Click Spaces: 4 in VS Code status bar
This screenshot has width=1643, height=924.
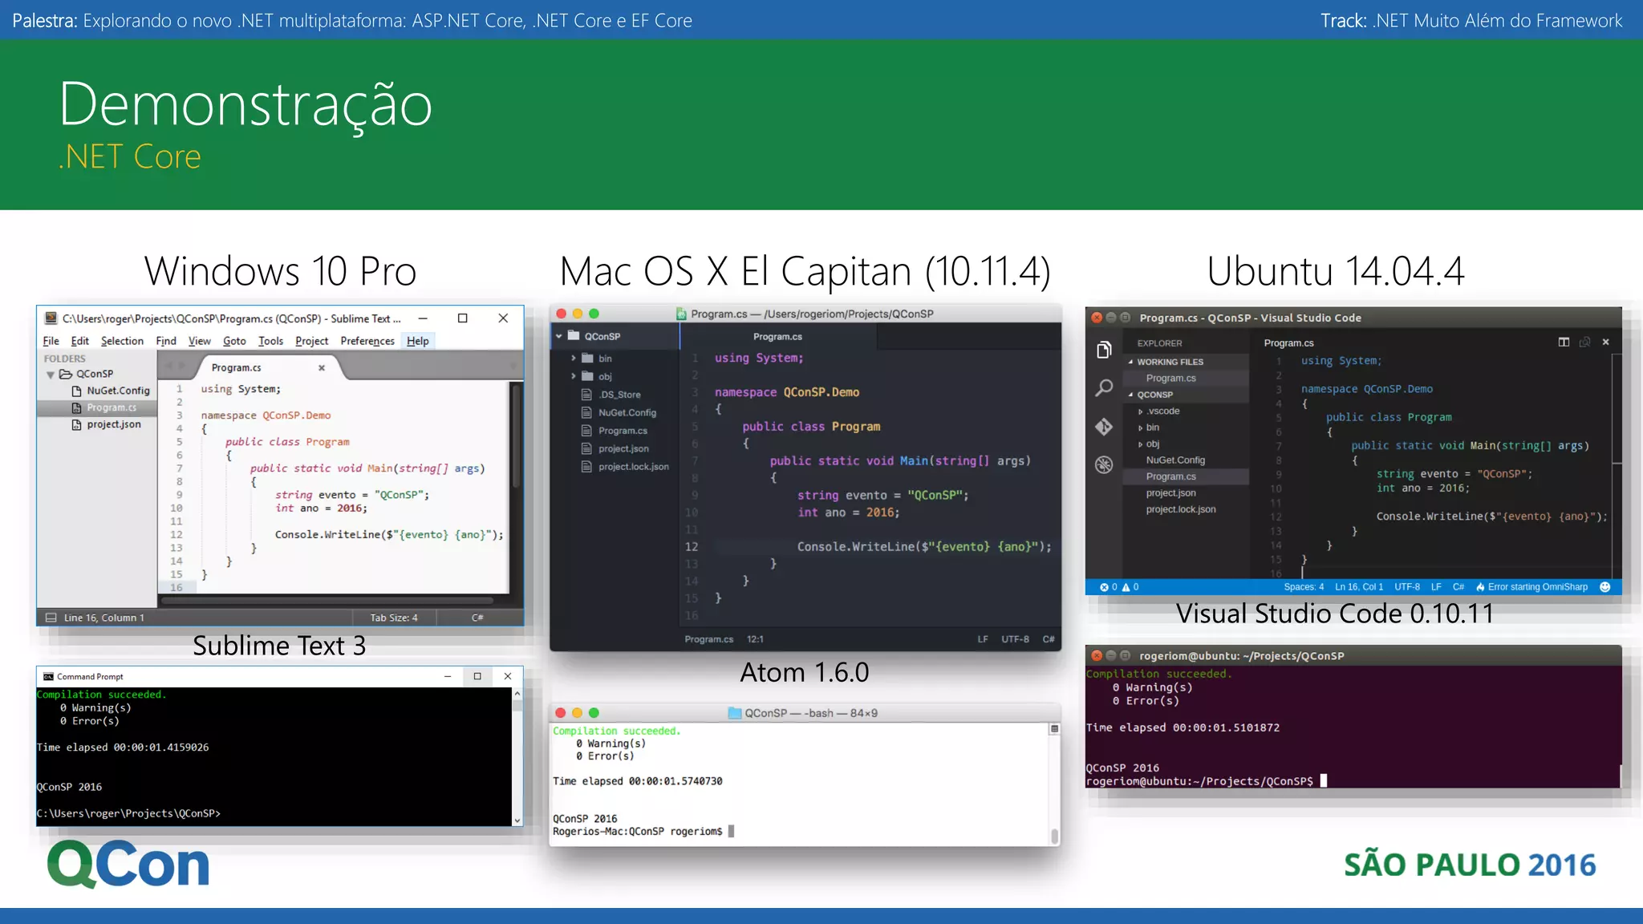pos(1304,587)
